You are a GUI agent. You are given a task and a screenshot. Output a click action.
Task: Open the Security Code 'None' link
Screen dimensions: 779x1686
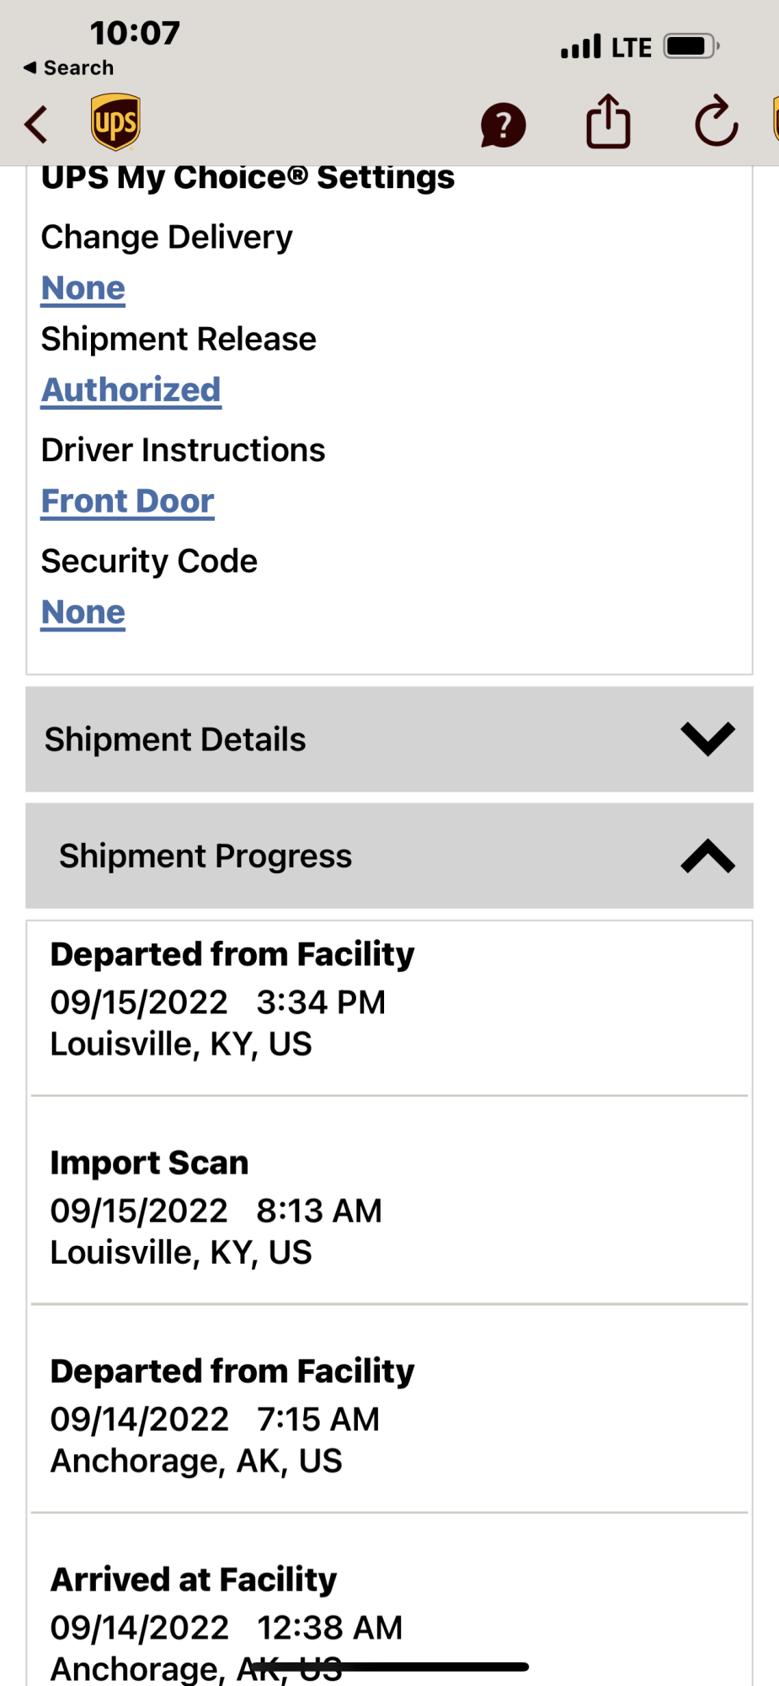tap(83, 612)
